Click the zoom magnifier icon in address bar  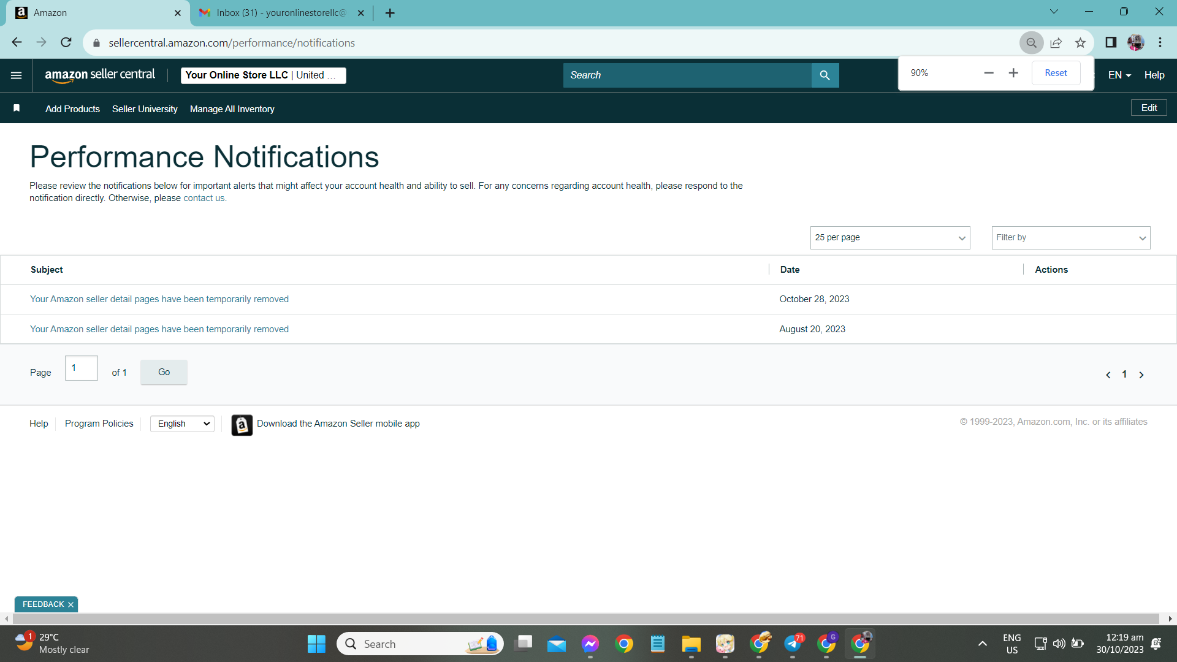coord(1032,42)
